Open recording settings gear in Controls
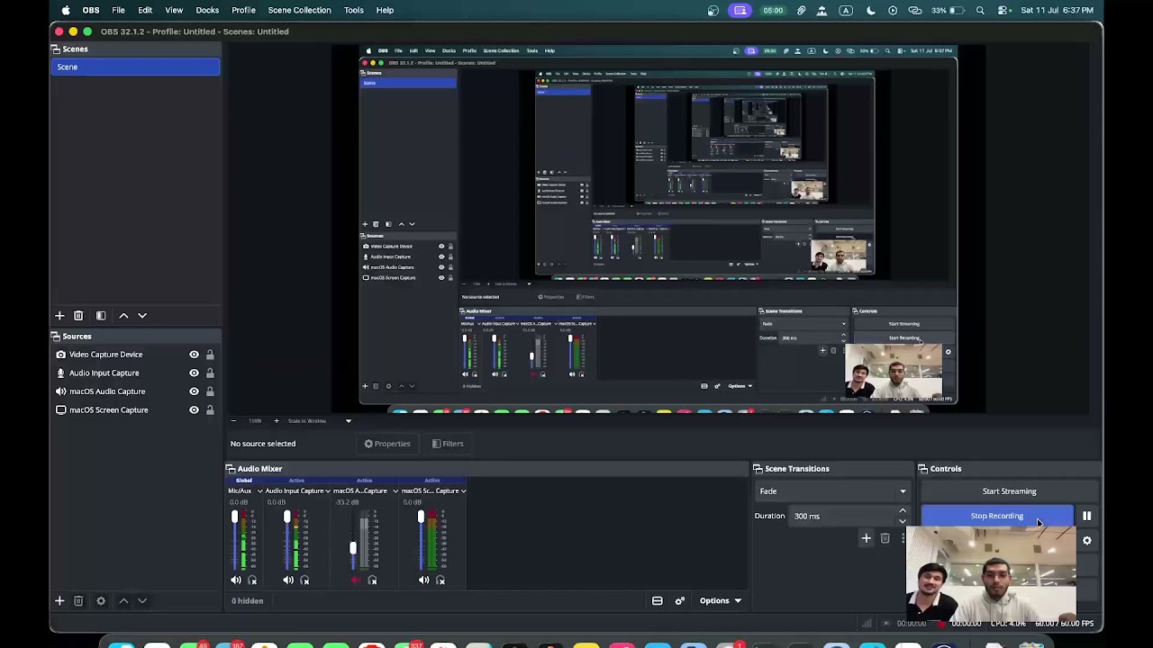The width and height of the screenshot is (1153, 648). tap(1087, 541)
